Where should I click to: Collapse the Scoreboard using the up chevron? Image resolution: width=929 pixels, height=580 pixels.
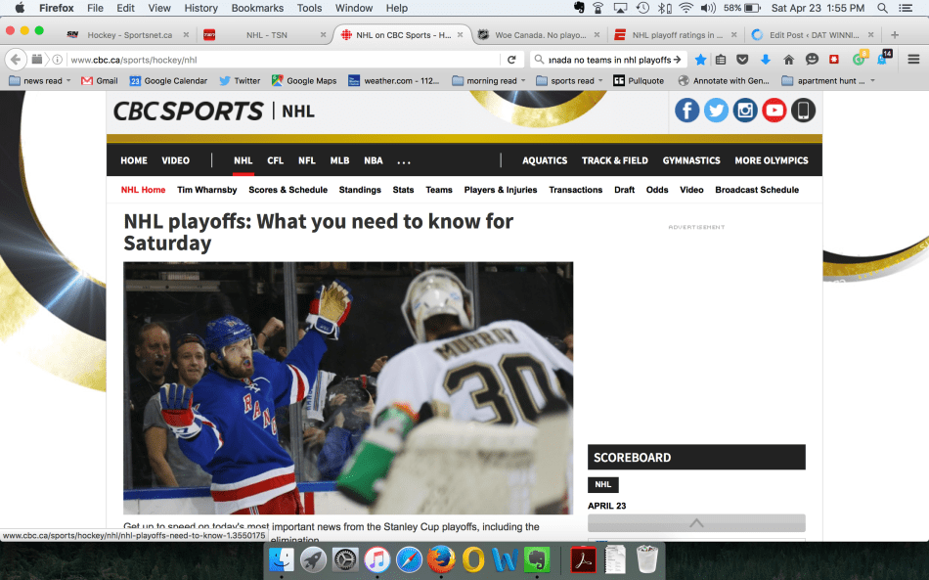pyautogui.click(x=696, y=522)
